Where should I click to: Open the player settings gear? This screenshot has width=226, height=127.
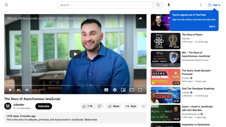[x=115, y=90]
